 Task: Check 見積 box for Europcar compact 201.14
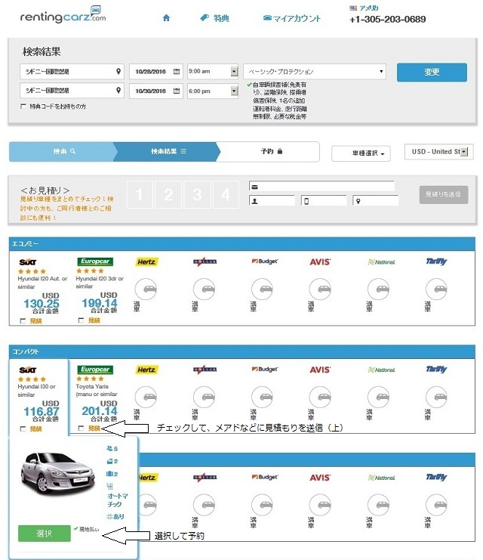pyautogui.click(x=82, y=428)
